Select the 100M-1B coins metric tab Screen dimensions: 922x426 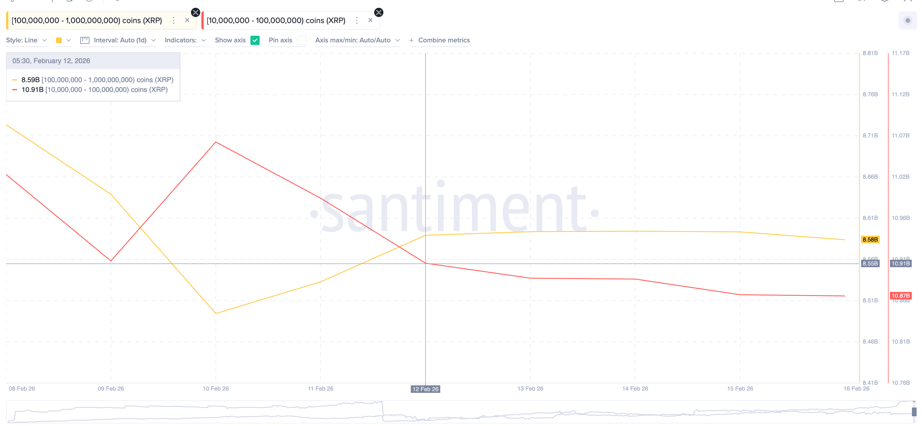tap(87, 20)
